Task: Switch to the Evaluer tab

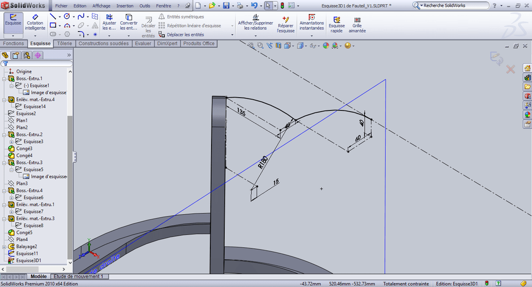Action: tap(143, 44)
